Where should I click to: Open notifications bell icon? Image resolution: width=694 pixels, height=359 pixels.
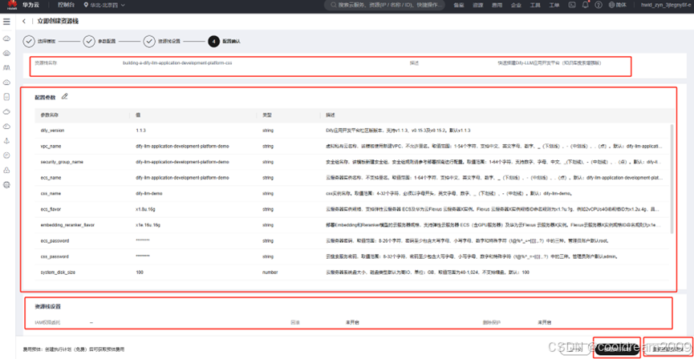586,5
